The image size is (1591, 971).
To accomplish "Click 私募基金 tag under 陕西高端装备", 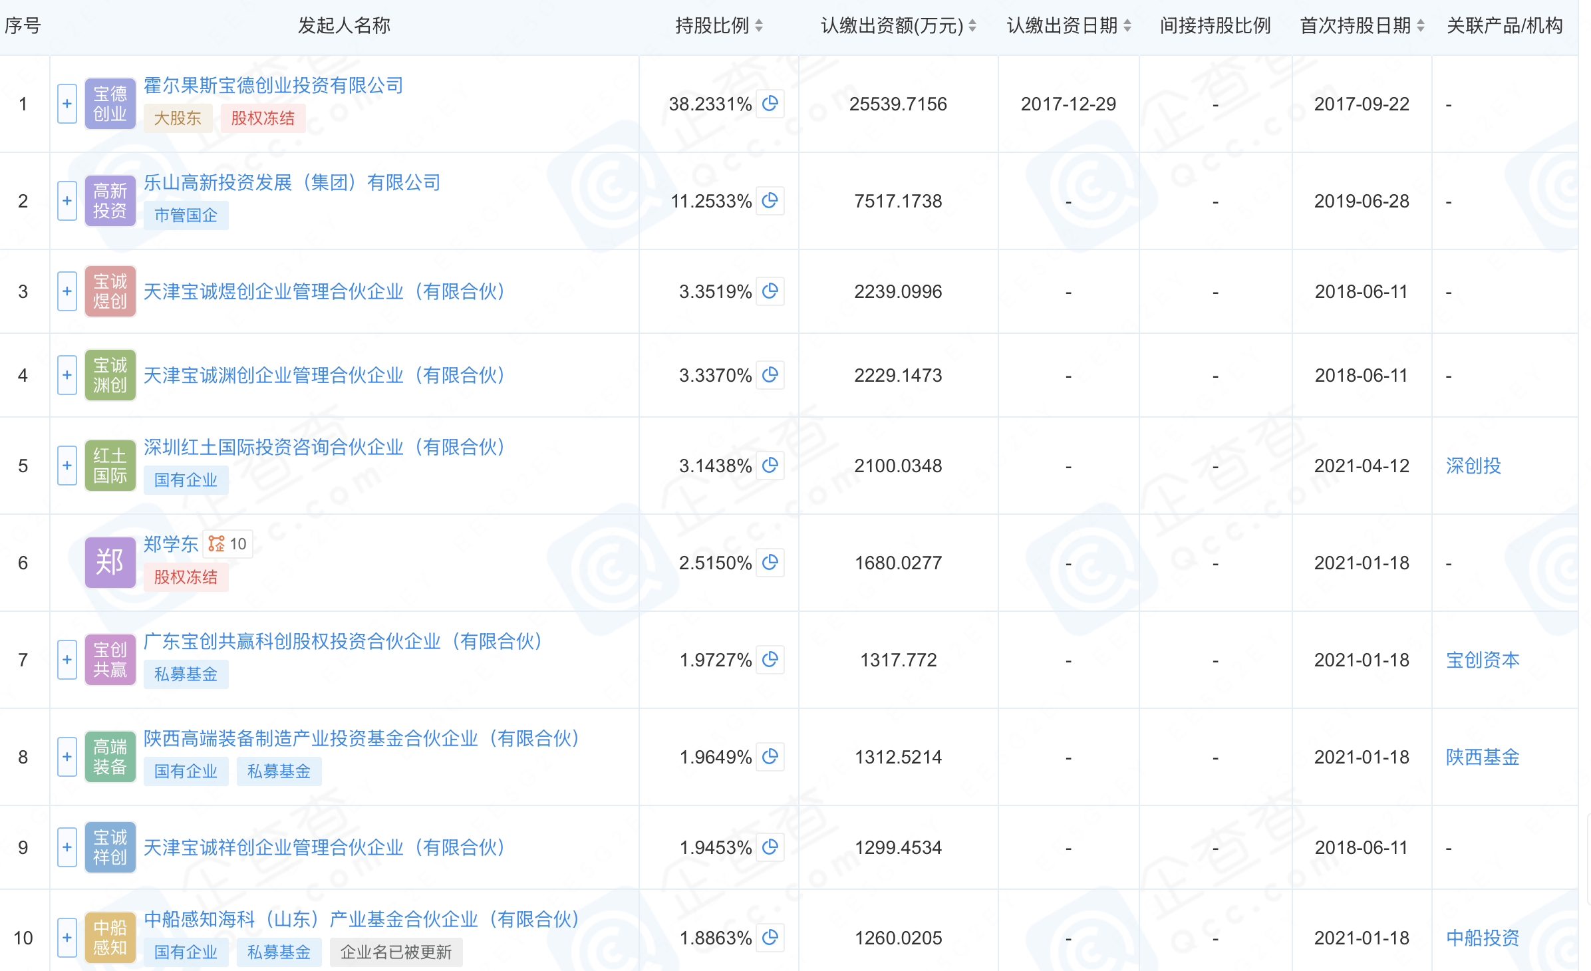I will (279, 771).
